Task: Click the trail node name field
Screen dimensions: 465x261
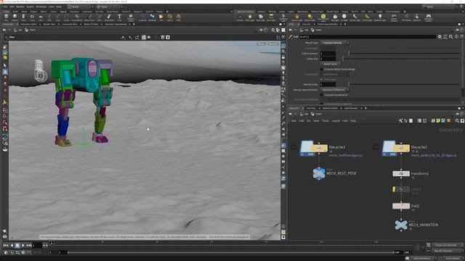Action: coord(368,37)
